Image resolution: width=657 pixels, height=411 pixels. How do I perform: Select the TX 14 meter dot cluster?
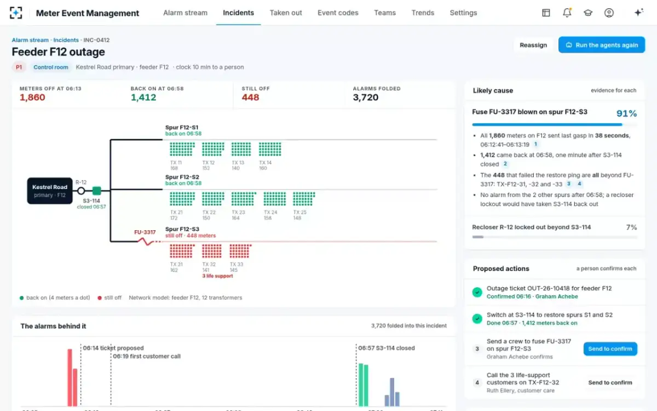[x=269, y=149]
